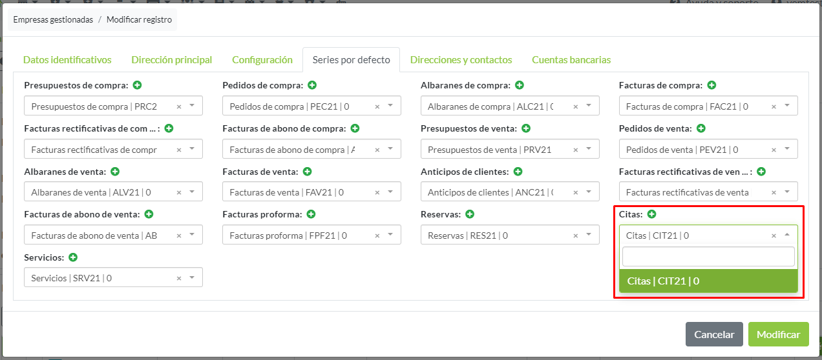Click plus icon beside Albaranes de compra

[x=520, y=85]
